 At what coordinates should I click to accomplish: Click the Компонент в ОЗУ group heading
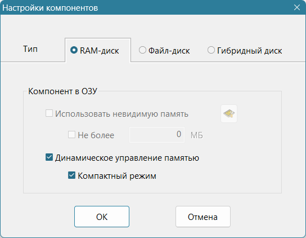[62, 91]
